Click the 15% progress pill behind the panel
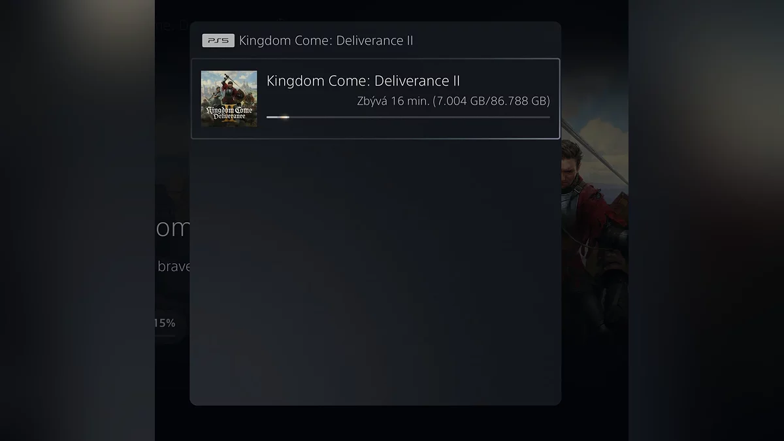 (165, 323)
